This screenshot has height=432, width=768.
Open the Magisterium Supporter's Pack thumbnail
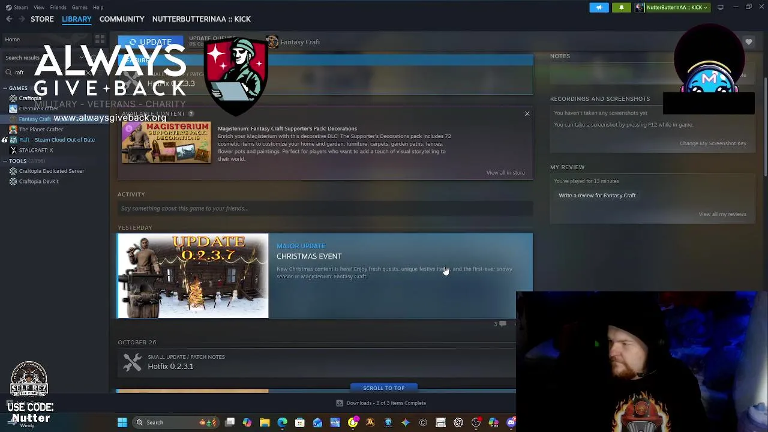(x=166, y=142)
